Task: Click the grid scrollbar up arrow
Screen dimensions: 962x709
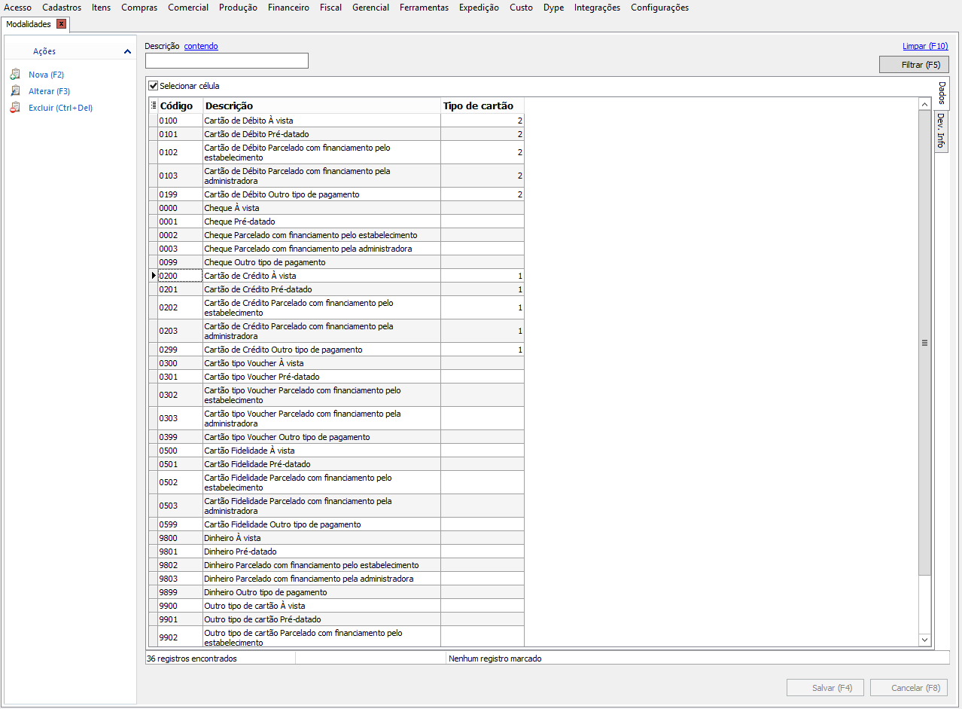Action: coord(925,104)
